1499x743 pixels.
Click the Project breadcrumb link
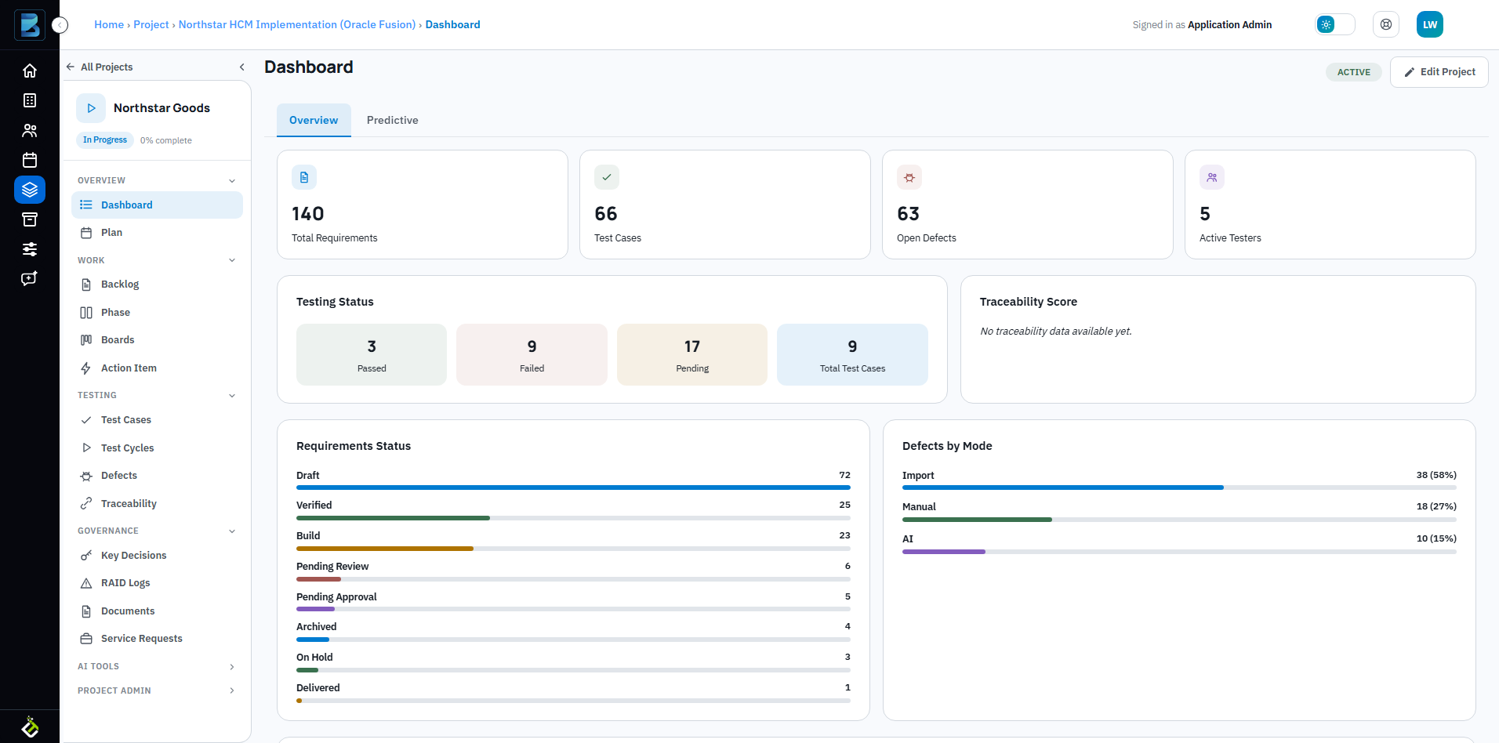pos(151,24)
